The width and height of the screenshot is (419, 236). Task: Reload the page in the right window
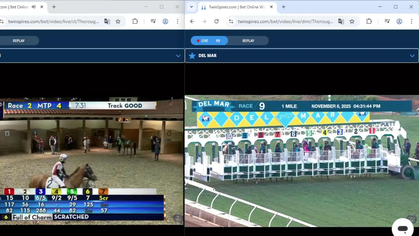tap(216, 21)
